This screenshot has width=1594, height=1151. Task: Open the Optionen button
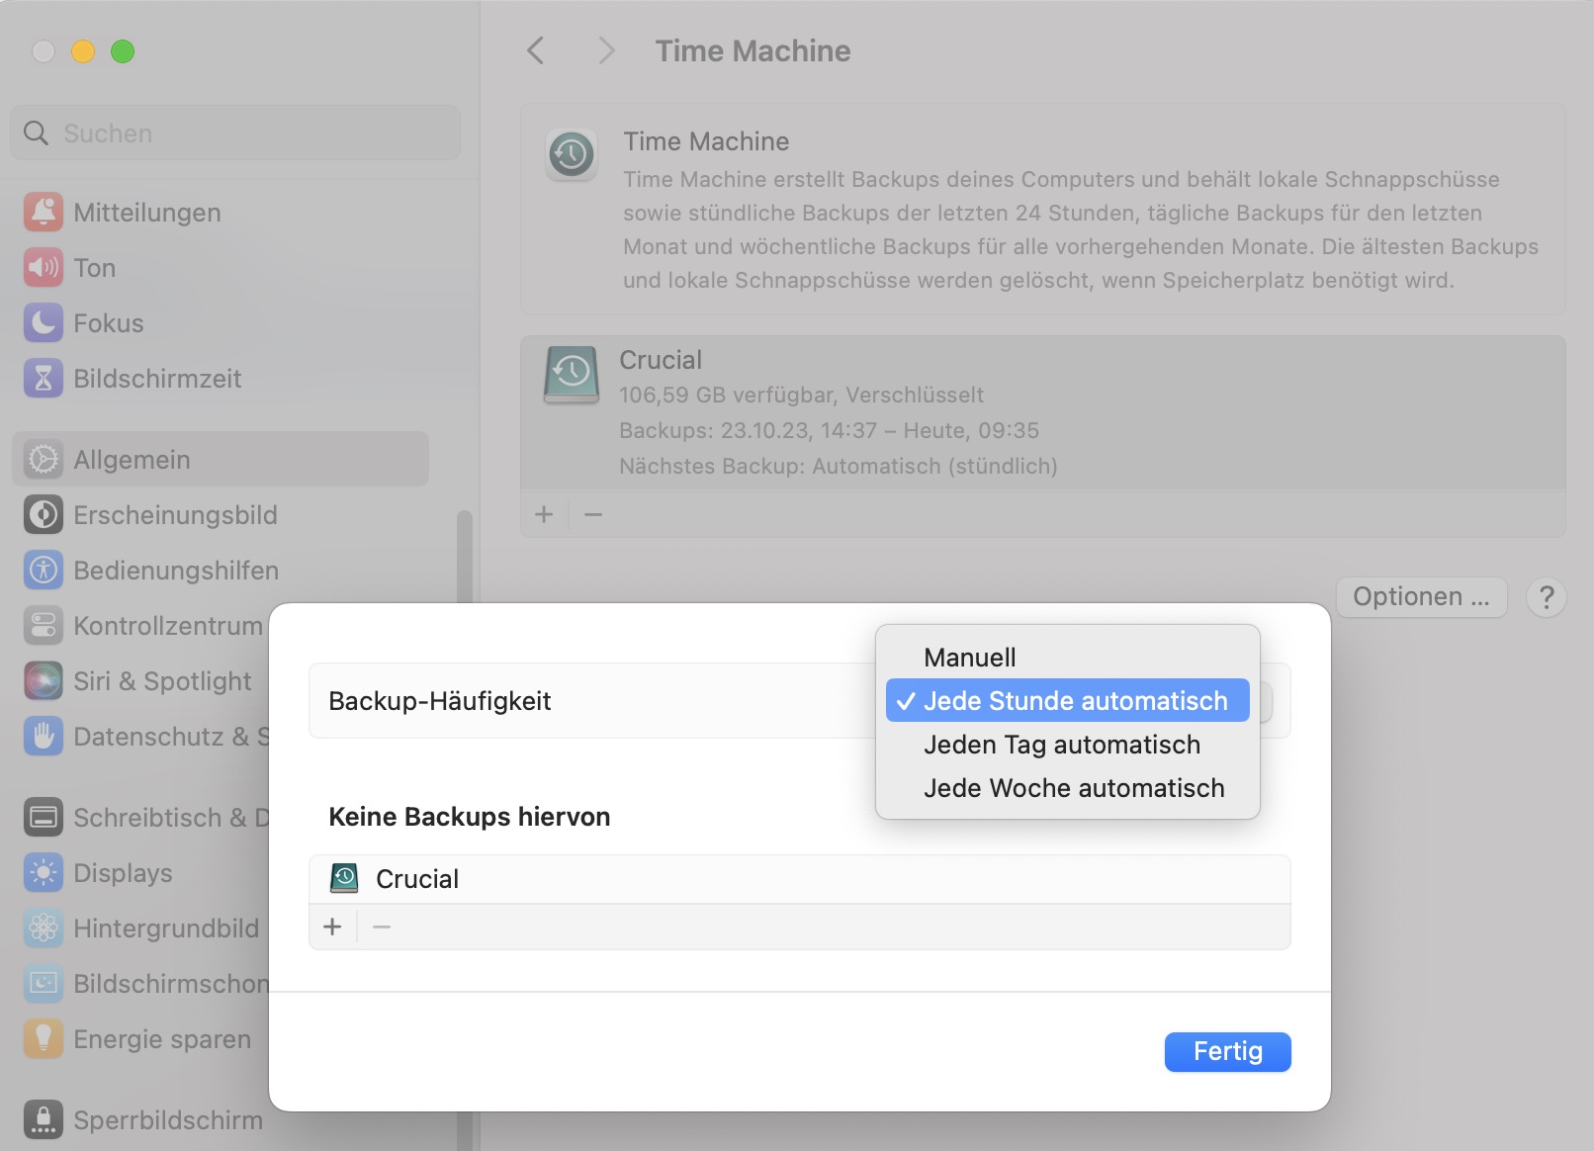[1420, 597]
